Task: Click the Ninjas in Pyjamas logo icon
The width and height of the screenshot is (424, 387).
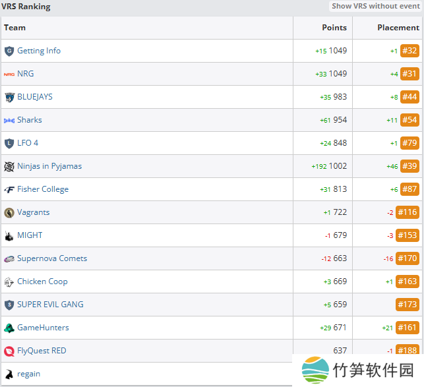Action: [x=9, y=166]
